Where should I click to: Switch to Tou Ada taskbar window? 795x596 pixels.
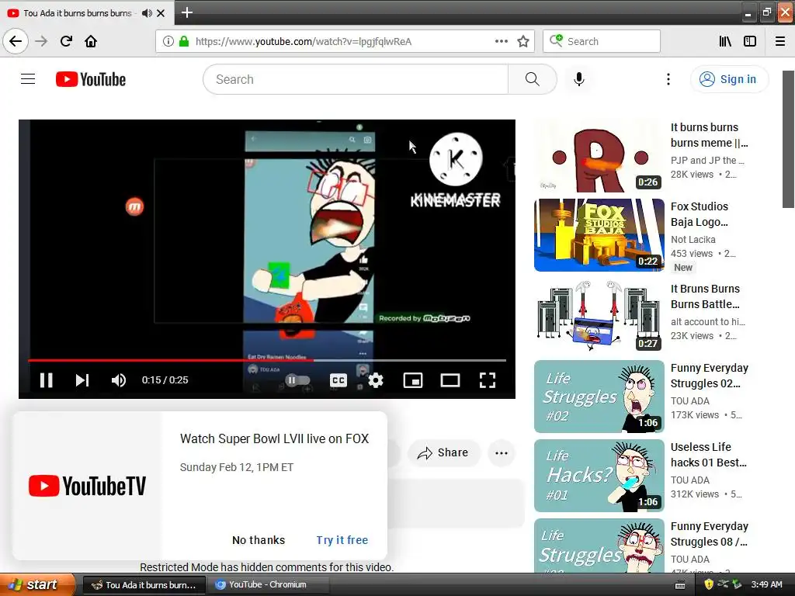[144, 585]
